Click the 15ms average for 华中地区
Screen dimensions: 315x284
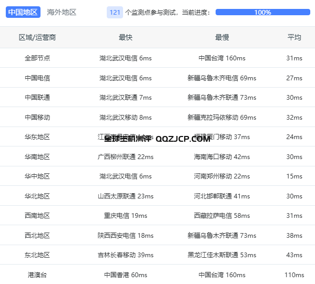coord(294,176)
